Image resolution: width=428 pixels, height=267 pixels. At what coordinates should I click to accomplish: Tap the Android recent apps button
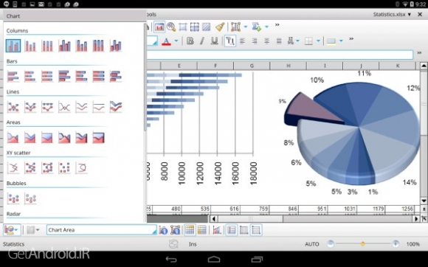257,259
